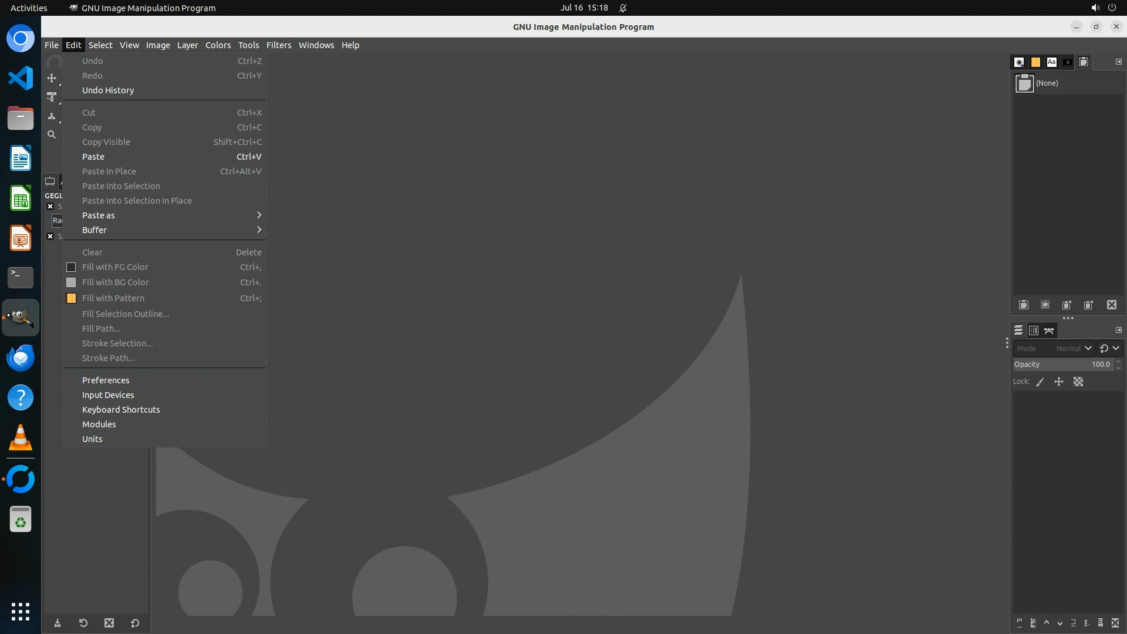
Task: Toggle lock alpha channel checkerboard icon
Action: coord(1078,382)
